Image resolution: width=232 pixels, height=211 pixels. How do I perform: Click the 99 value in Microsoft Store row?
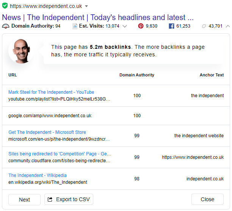click(x=137, y=136)
